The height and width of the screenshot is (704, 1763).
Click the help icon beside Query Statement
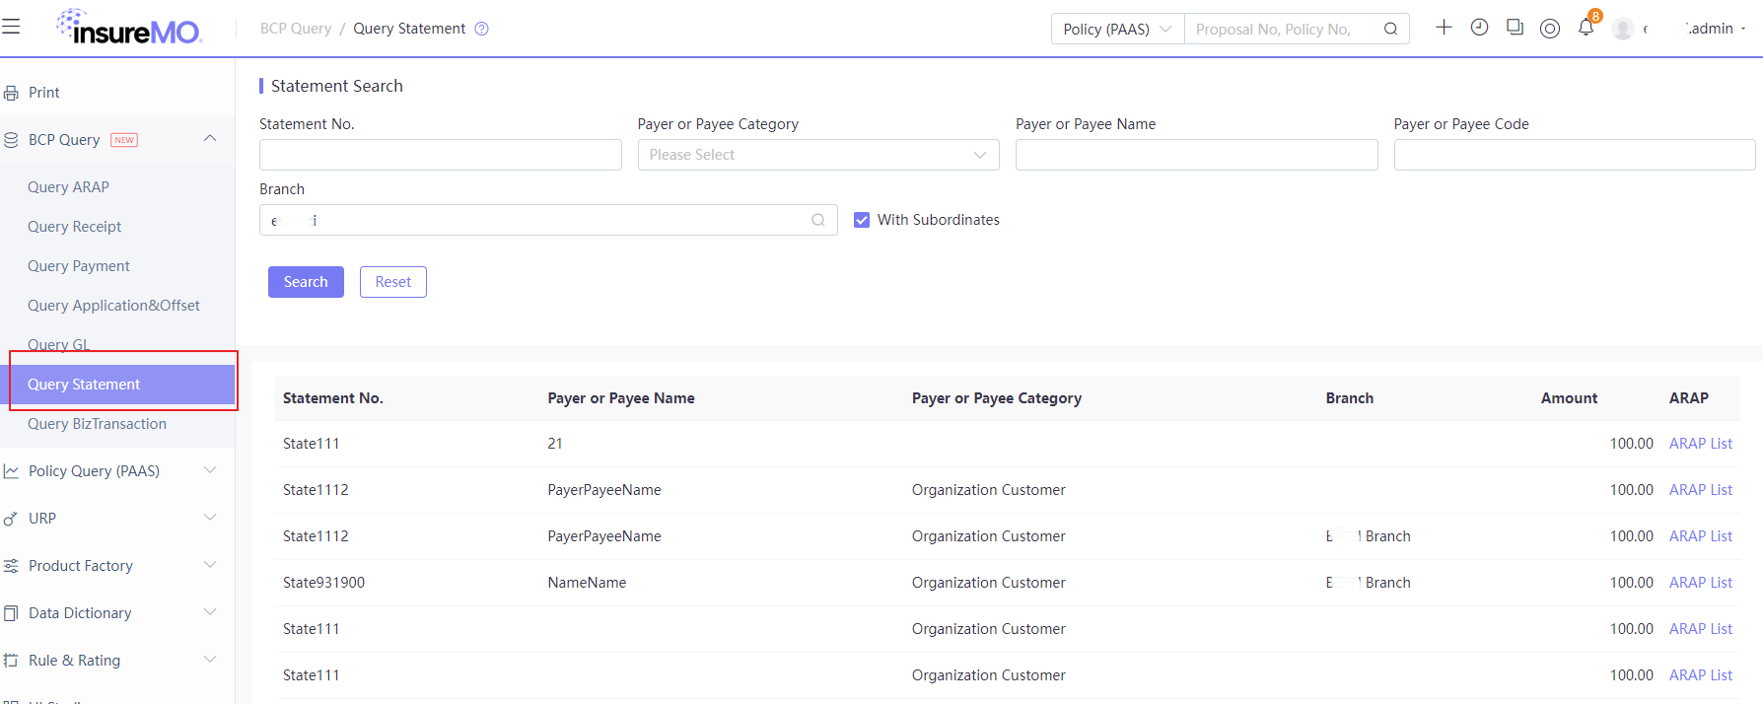pyautogui.click(x=481, y=29)
